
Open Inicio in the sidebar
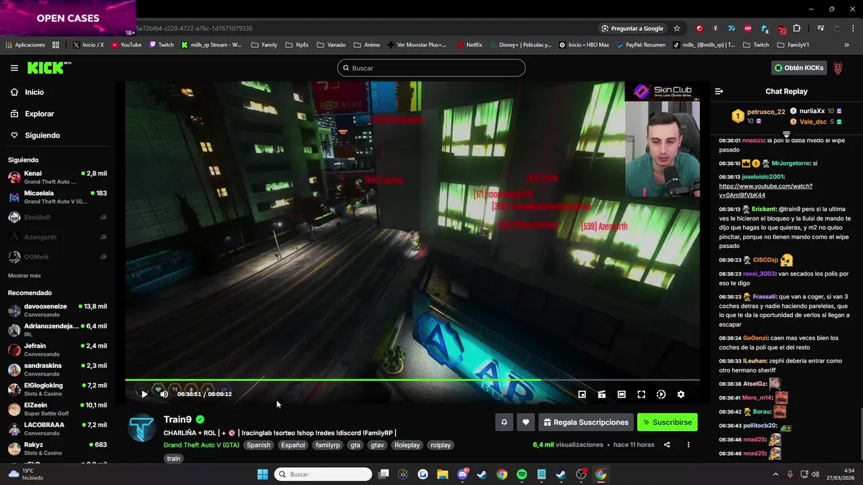pyautogui.click(x=56, y=92)
